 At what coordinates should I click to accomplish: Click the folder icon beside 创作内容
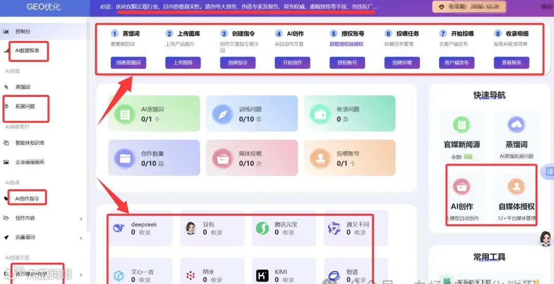(6, 218)
